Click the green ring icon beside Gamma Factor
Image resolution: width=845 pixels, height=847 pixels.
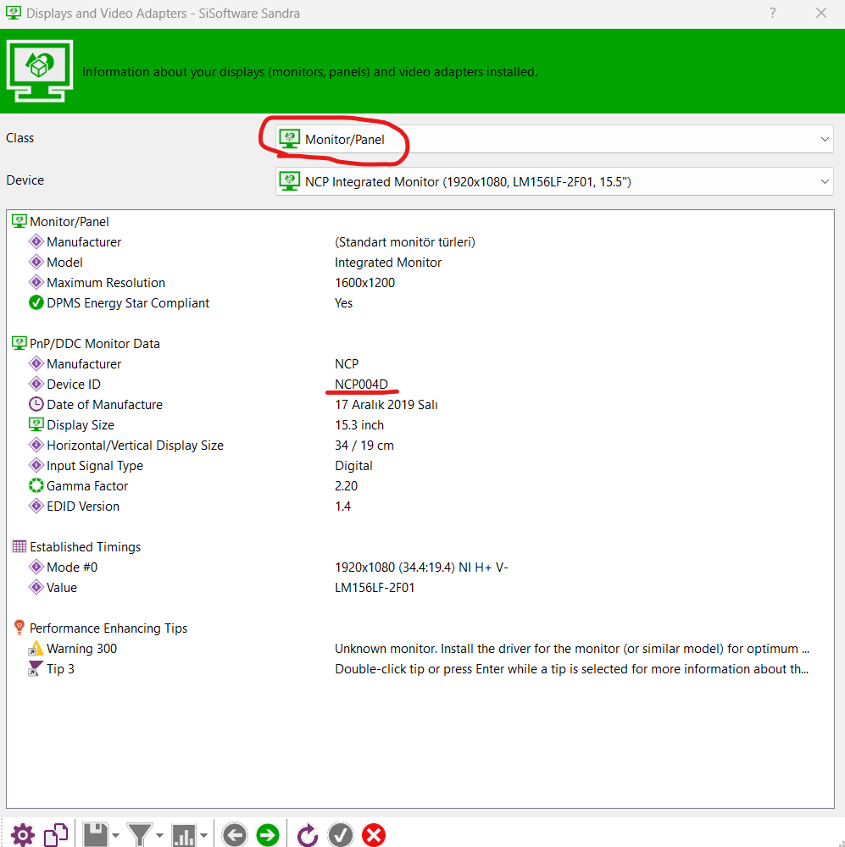(x=36, y=485)
